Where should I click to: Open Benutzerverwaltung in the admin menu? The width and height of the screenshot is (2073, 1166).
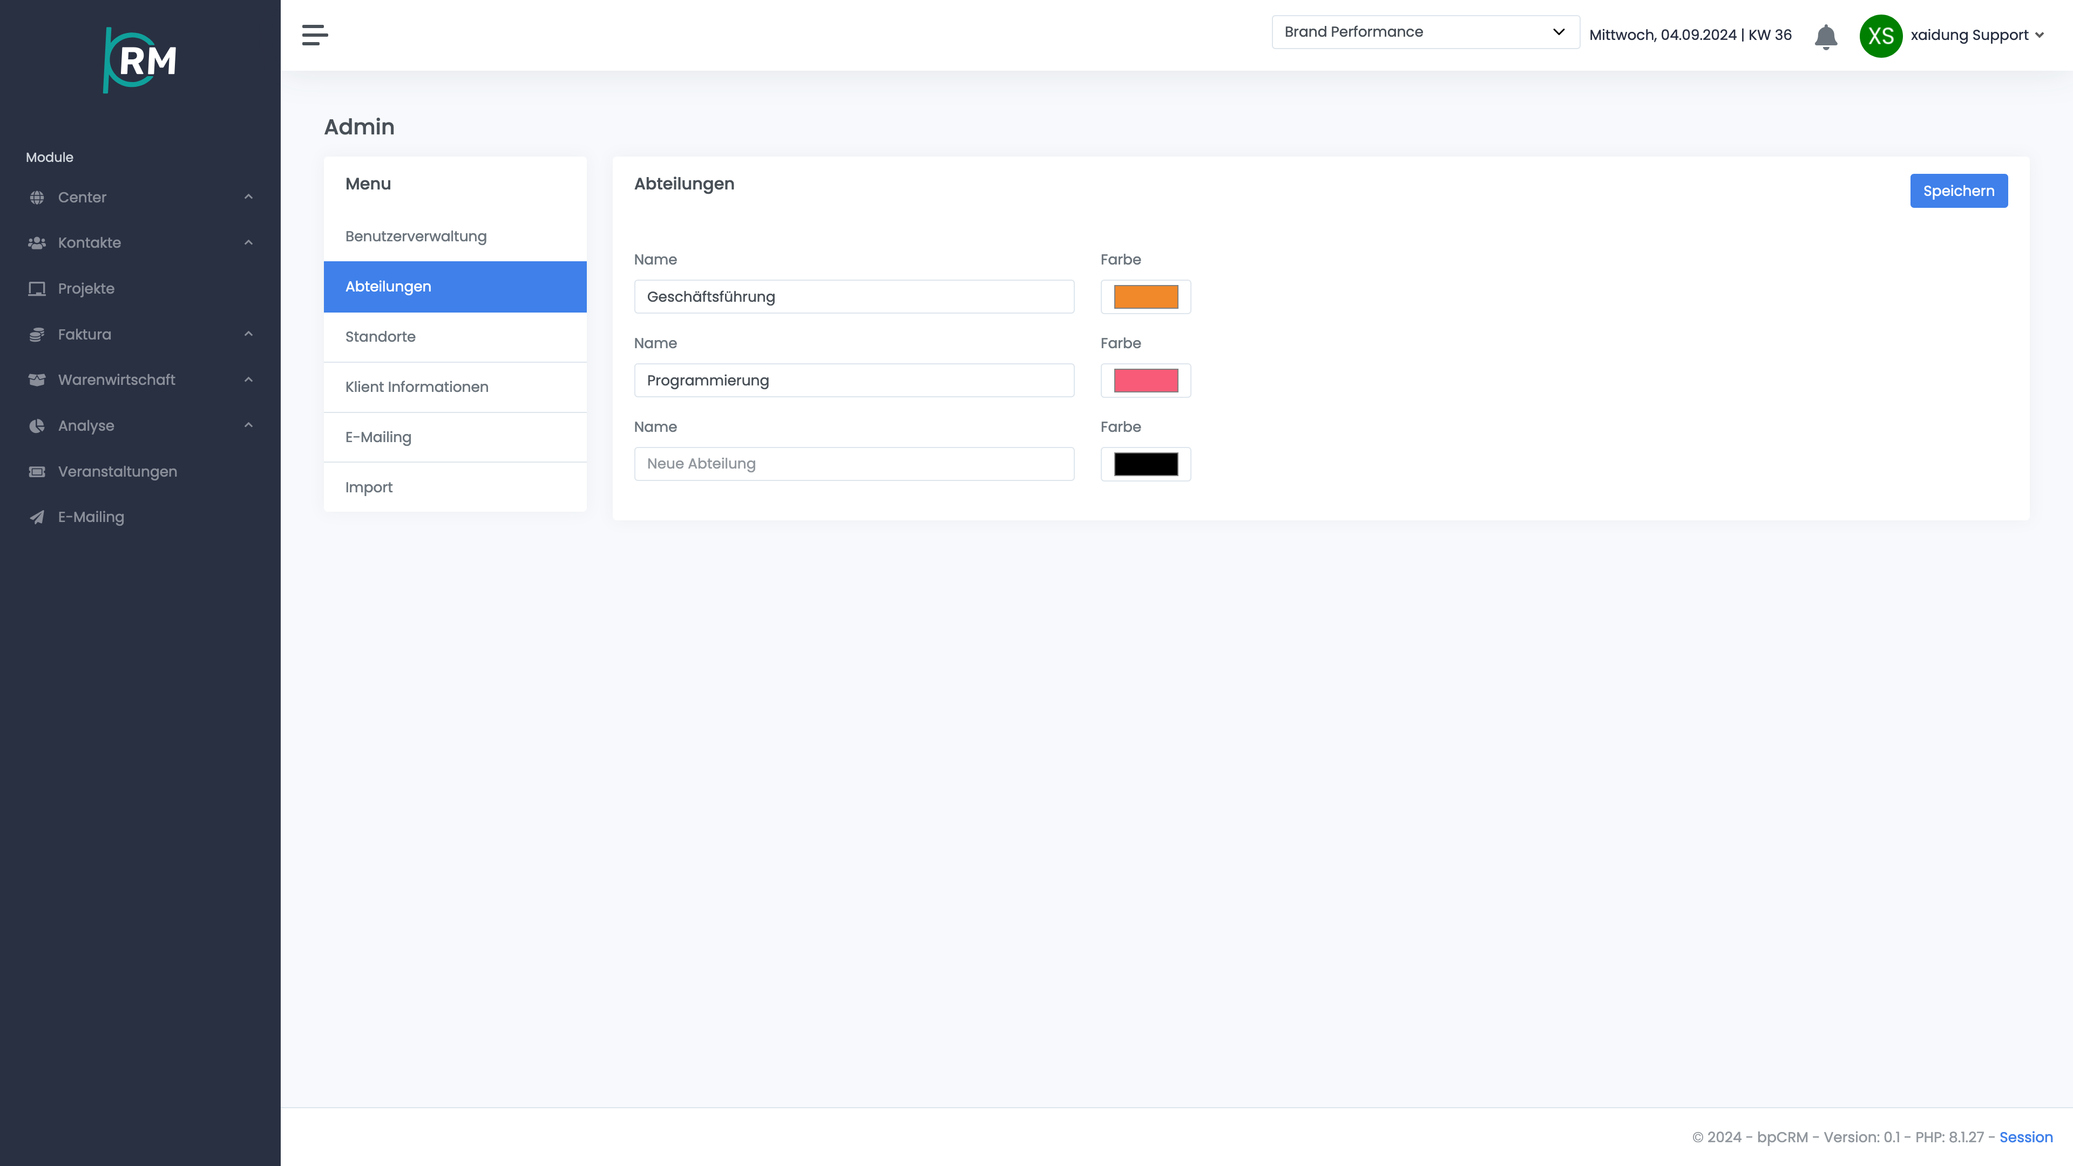point(455,236)
